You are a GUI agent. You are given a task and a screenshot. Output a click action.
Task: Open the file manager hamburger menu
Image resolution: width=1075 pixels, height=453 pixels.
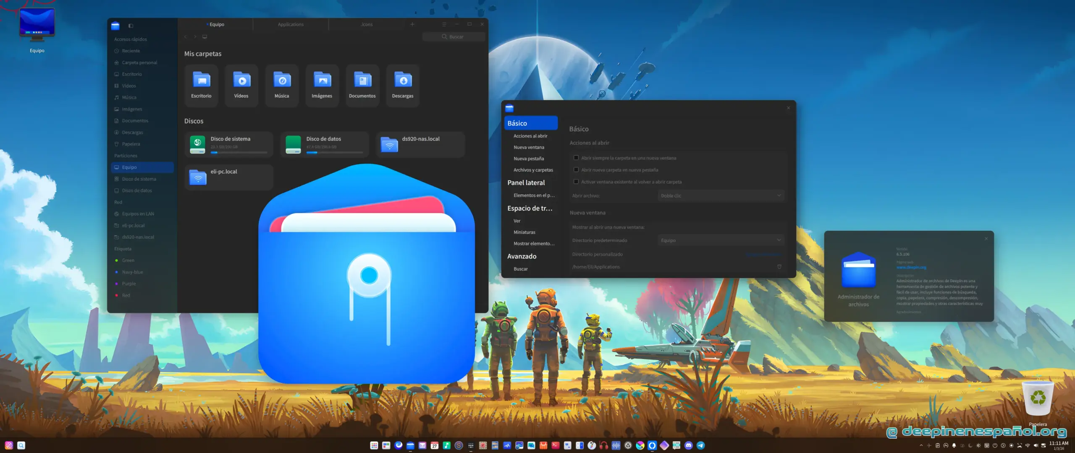point(444,24)
